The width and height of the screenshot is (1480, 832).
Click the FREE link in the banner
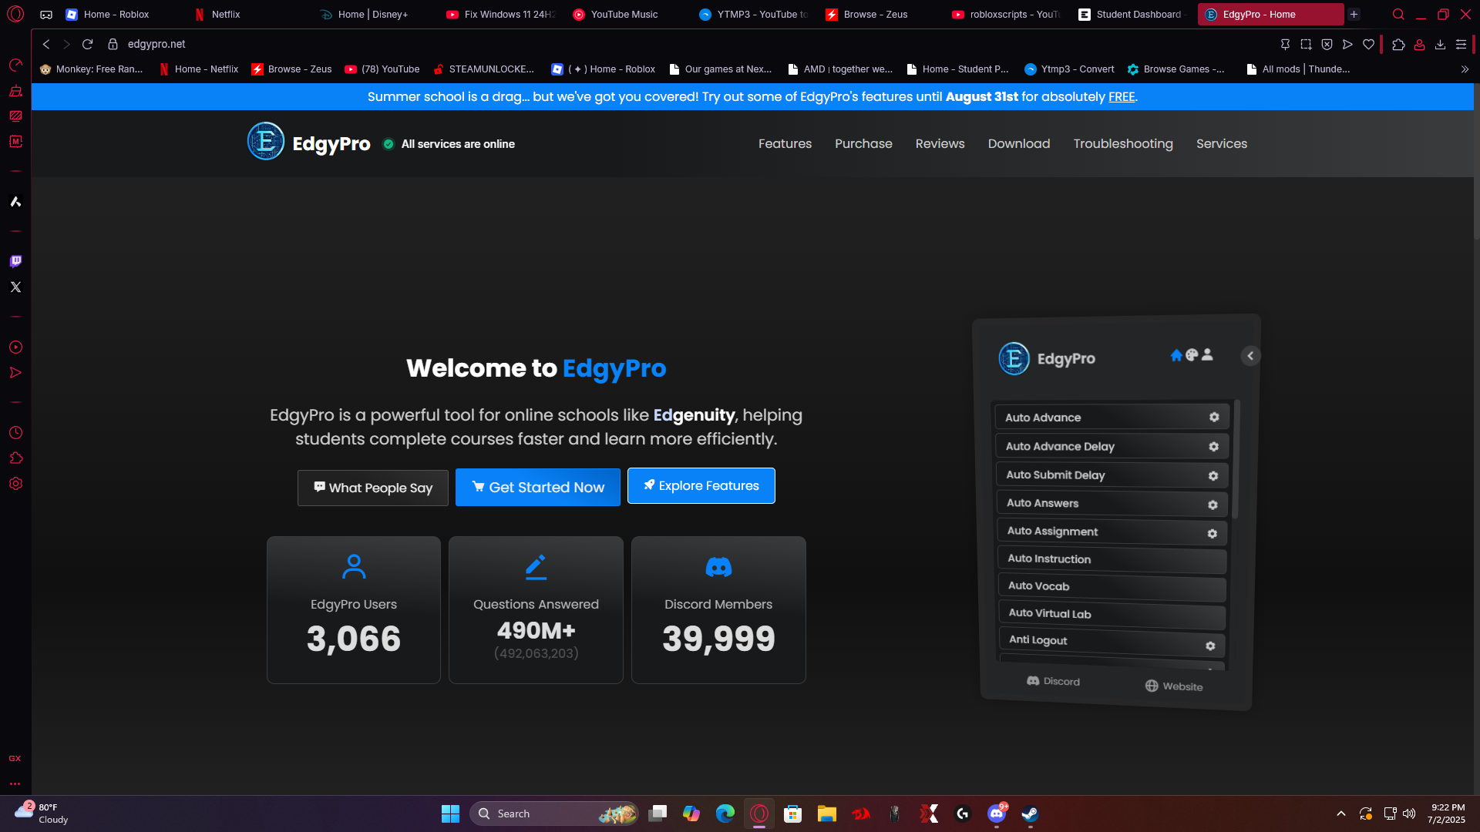[x=1122, y=96]
